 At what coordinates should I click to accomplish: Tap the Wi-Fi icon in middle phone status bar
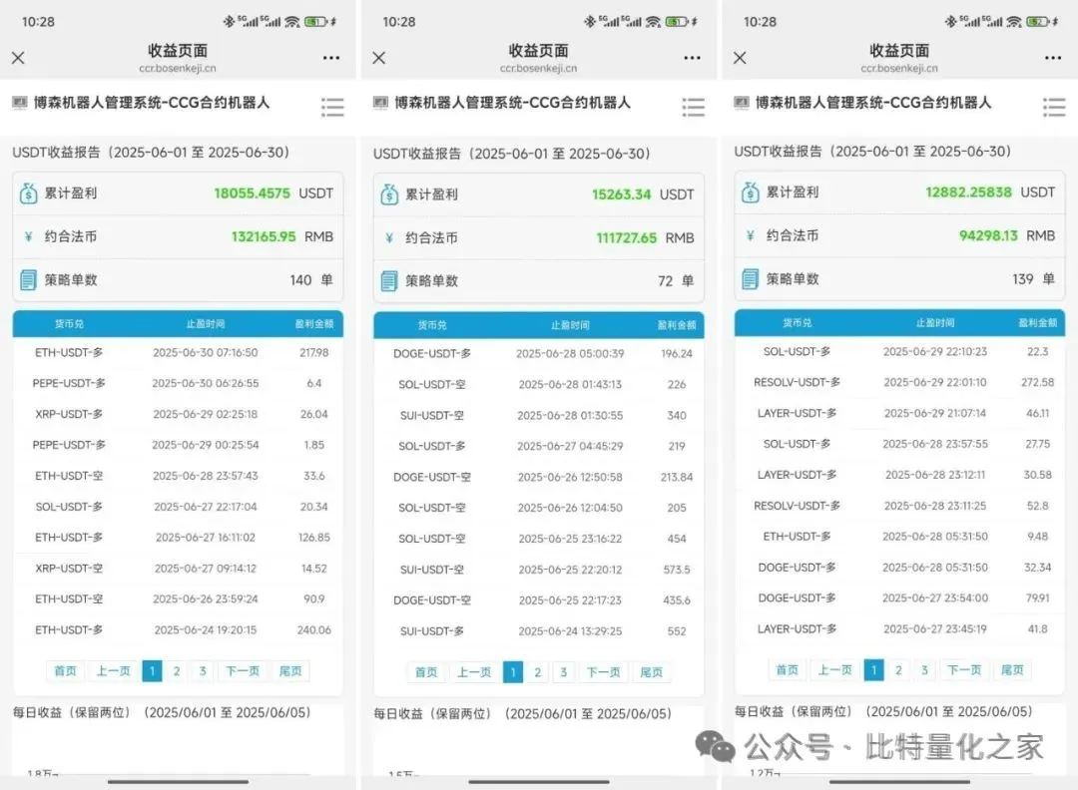653,22
